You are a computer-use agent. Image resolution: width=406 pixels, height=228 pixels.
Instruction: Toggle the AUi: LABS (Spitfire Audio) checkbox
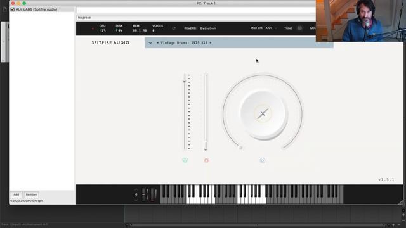pyautogui.click(x=13, y=9)
